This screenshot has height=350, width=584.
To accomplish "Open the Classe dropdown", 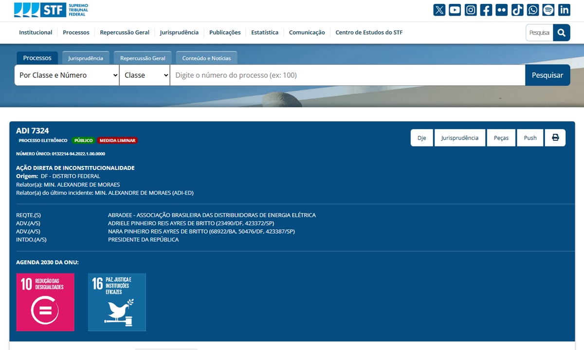I will pyautogui.click(x=145, y=75).
